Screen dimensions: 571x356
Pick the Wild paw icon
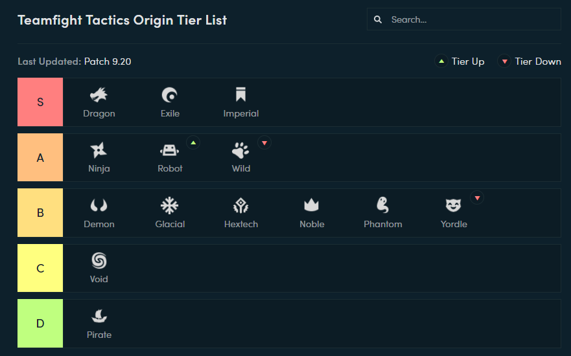240,150
